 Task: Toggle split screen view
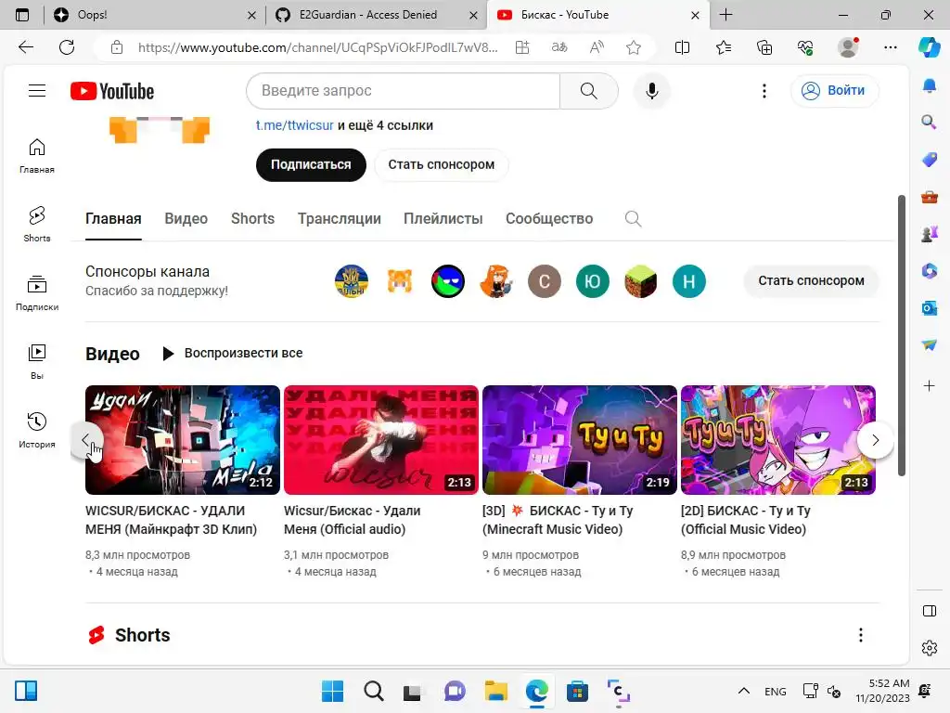coord(682,47)
